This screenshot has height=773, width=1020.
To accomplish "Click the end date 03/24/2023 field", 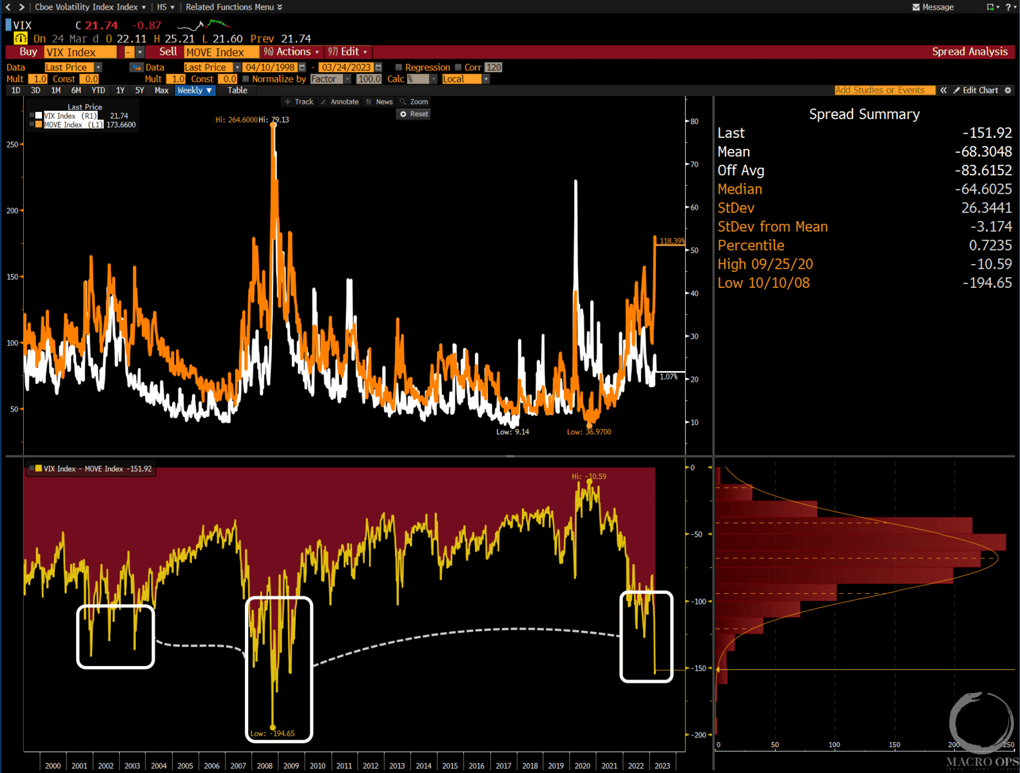I will (x=346, y=67).
